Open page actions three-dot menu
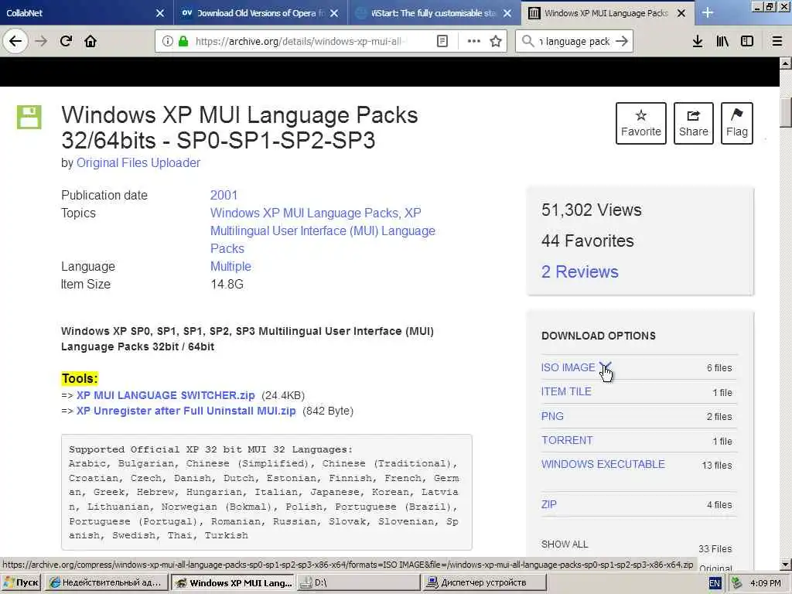The image size is (792, 594). 474,42
